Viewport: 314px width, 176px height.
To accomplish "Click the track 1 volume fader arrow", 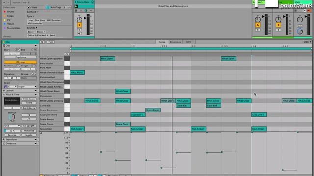I will (x=85, y=18).
